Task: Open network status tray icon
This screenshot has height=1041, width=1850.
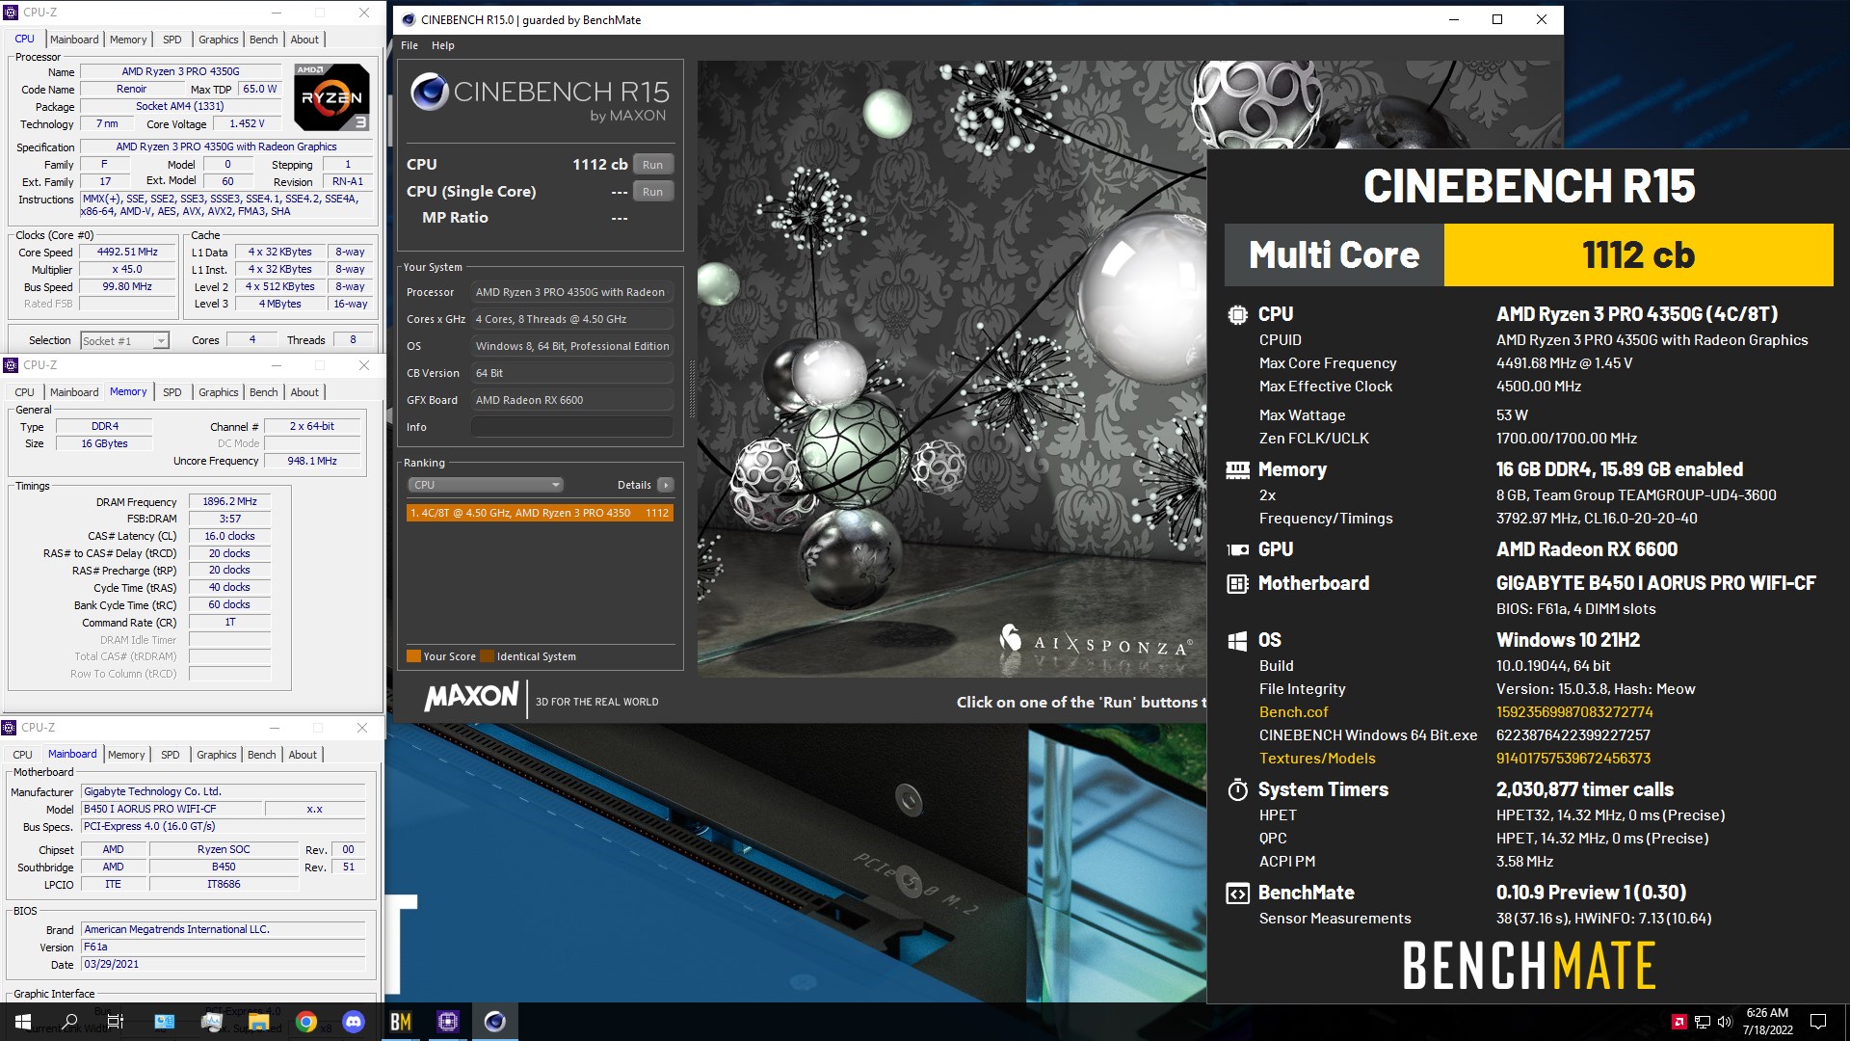Action: (x=1703, y=1022)
